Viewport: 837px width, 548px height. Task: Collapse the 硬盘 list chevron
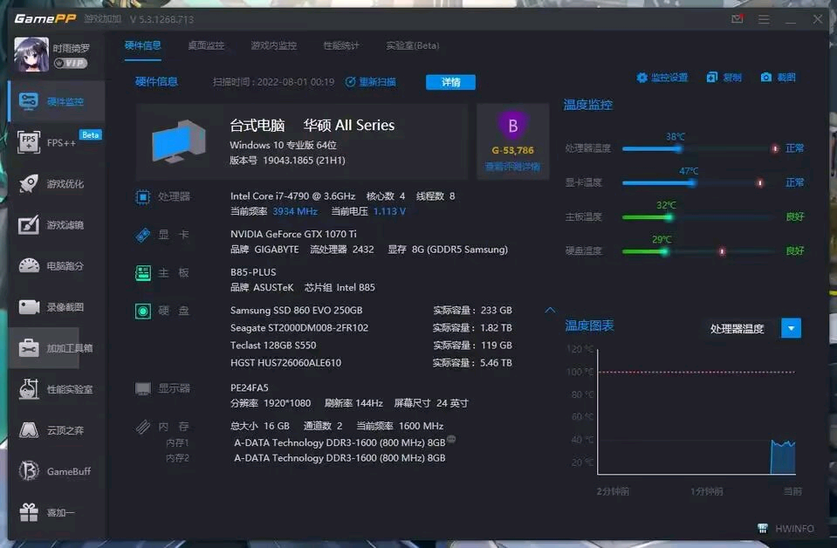[550, 310]
